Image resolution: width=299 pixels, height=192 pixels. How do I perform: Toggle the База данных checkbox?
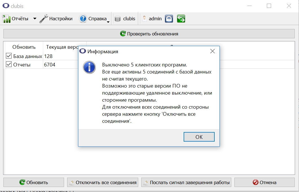[9, 56]
